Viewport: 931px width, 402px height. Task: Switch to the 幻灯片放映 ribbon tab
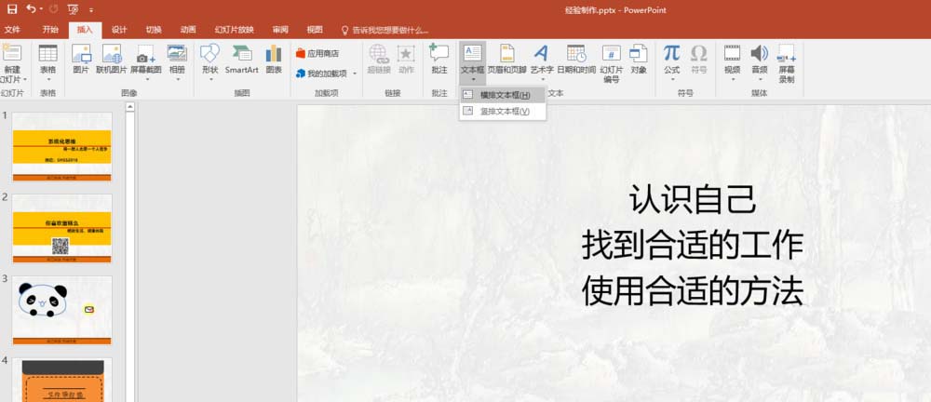coord(235,30)
